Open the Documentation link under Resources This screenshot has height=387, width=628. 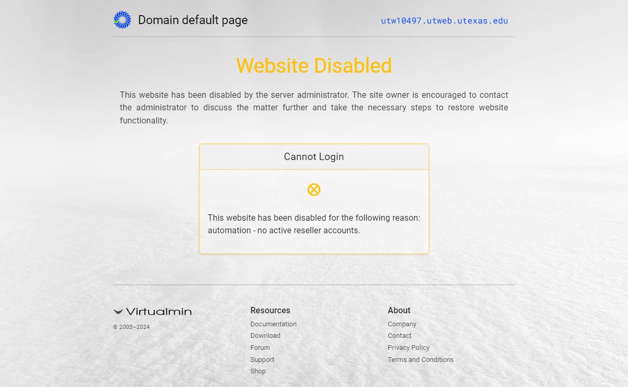click(273, 324)
